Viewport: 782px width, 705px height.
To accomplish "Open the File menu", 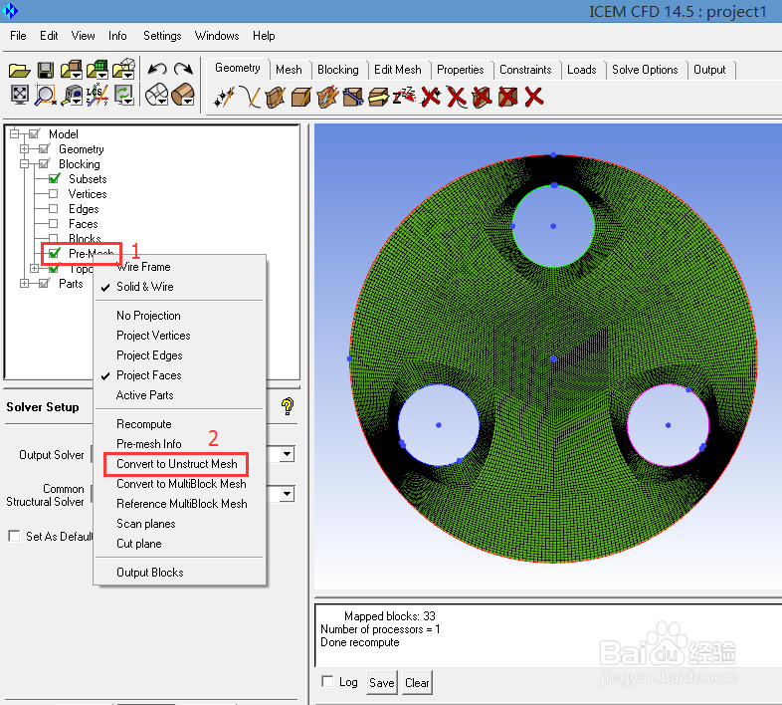I will click(18, 36).
